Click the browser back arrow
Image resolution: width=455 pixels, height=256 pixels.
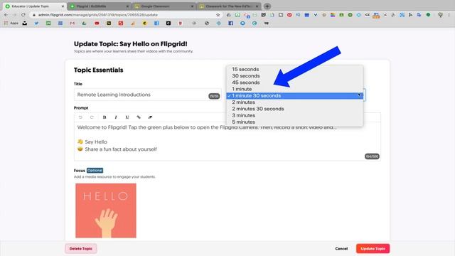pyautogui.click(x=6, y=15)
